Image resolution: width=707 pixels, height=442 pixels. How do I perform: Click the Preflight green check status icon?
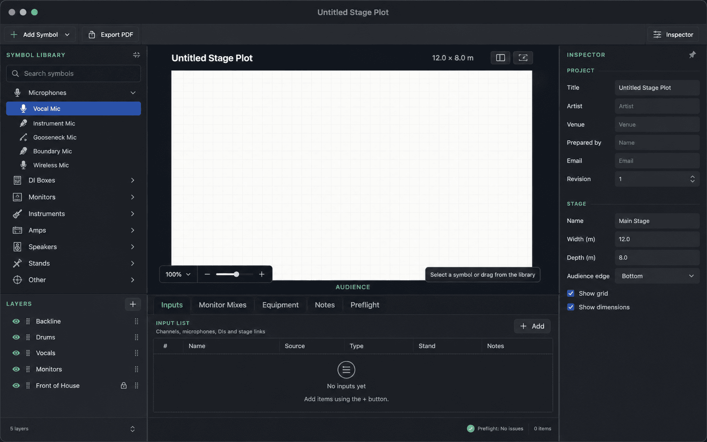point(471,429)
